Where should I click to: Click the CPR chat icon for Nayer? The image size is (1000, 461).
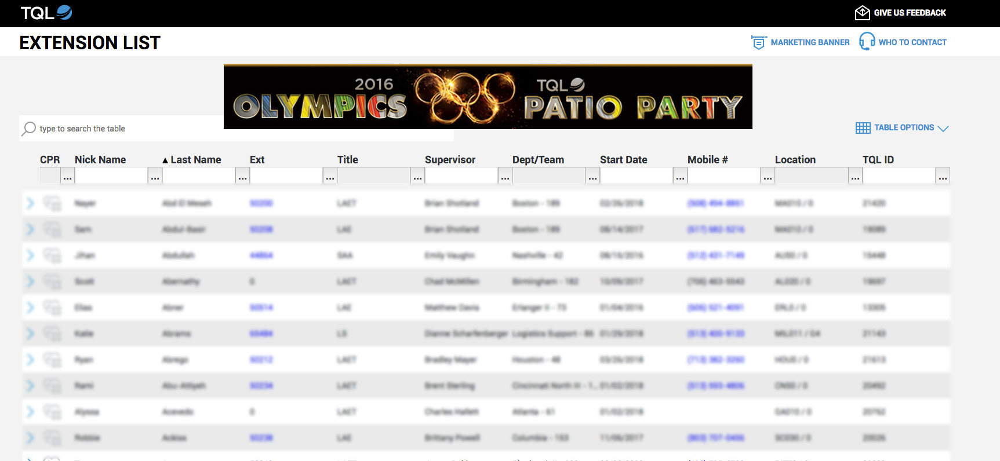click(x=52, y=203)
